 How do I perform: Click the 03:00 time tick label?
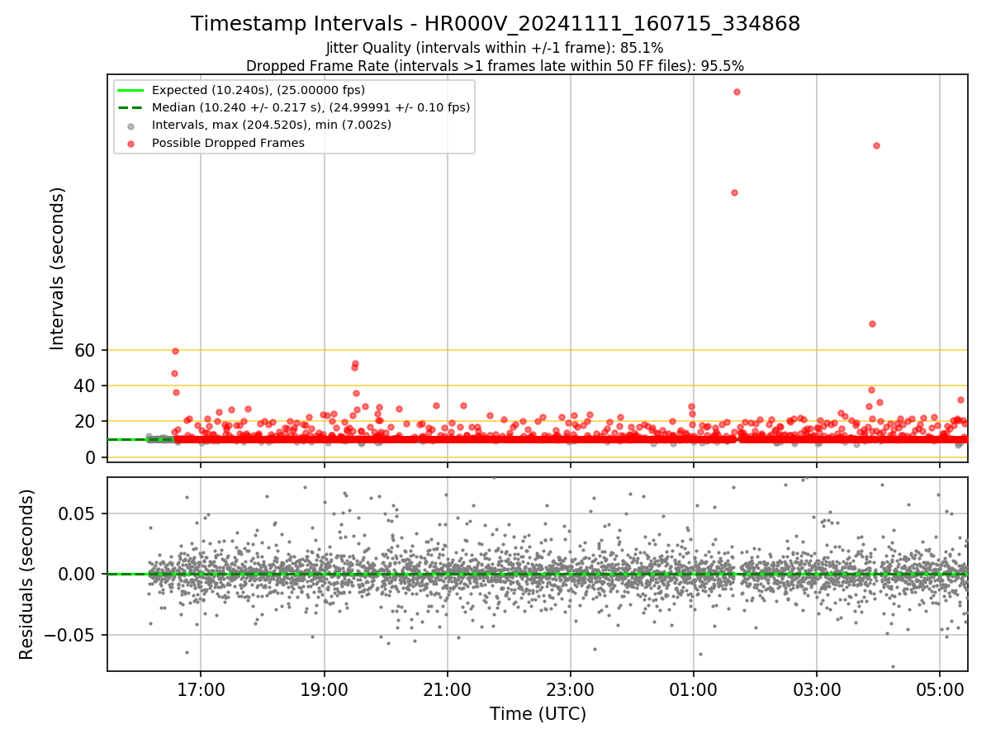[817, 689]
